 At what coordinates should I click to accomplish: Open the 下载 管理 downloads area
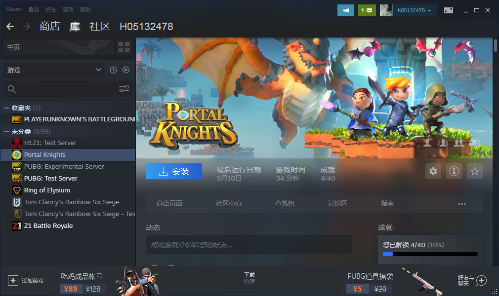249,278
